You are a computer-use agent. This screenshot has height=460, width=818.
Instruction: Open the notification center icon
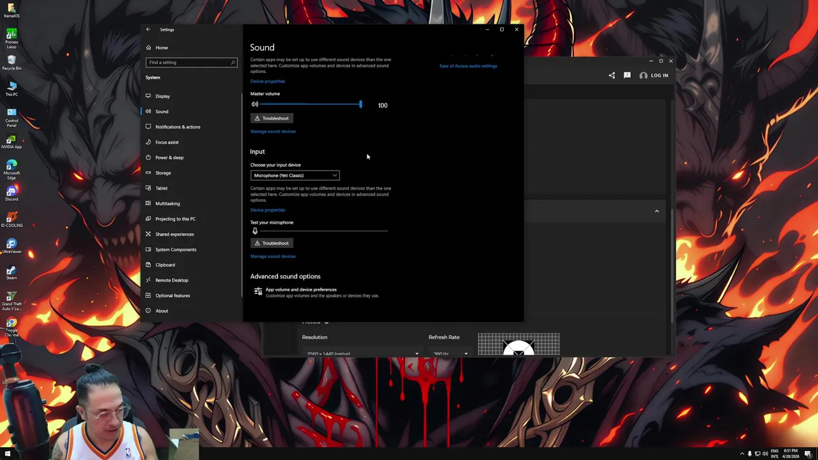(807, 454)
